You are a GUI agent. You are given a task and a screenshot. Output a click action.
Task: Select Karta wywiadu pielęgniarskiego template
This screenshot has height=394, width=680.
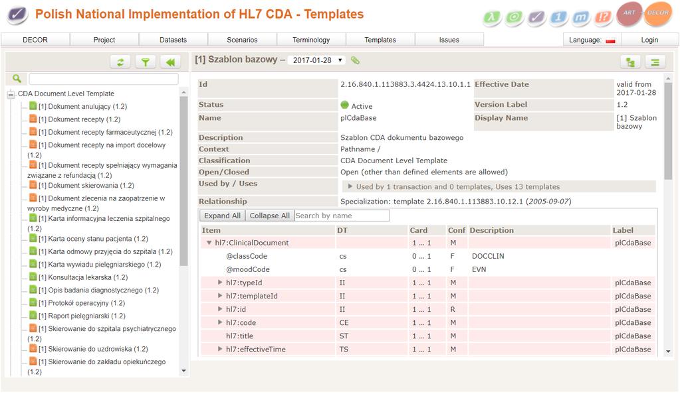coord(100,264)
